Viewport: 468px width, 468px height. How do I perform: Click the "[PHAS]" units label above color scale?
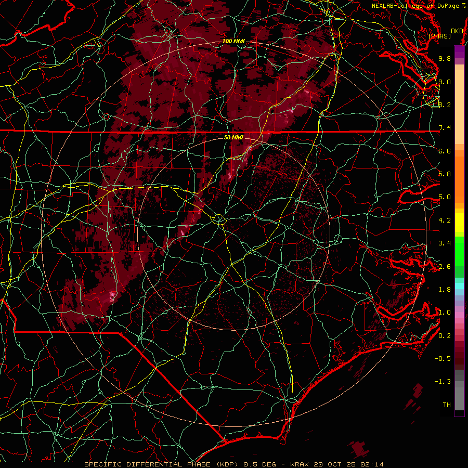point(439,36)
